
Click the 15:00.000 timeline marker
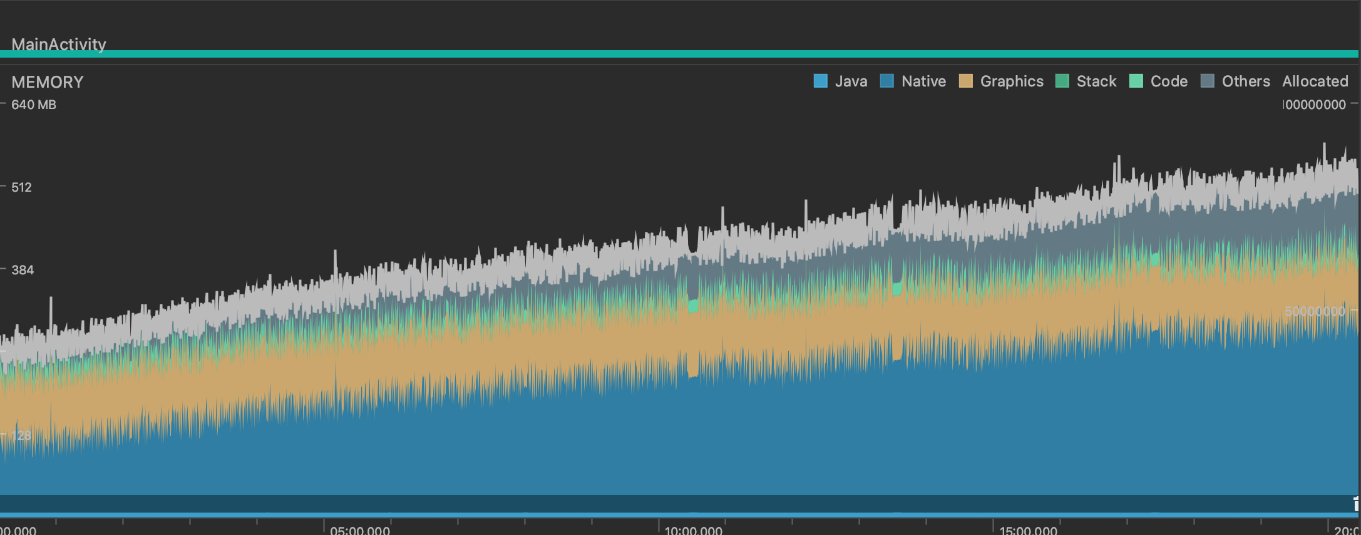pos(1028,530)
